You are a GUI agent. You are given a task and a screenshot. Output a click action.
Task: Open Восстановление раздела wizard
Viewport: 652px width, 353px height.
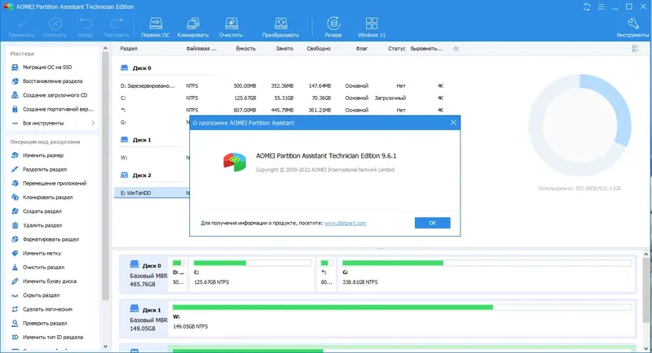point(52,81)
